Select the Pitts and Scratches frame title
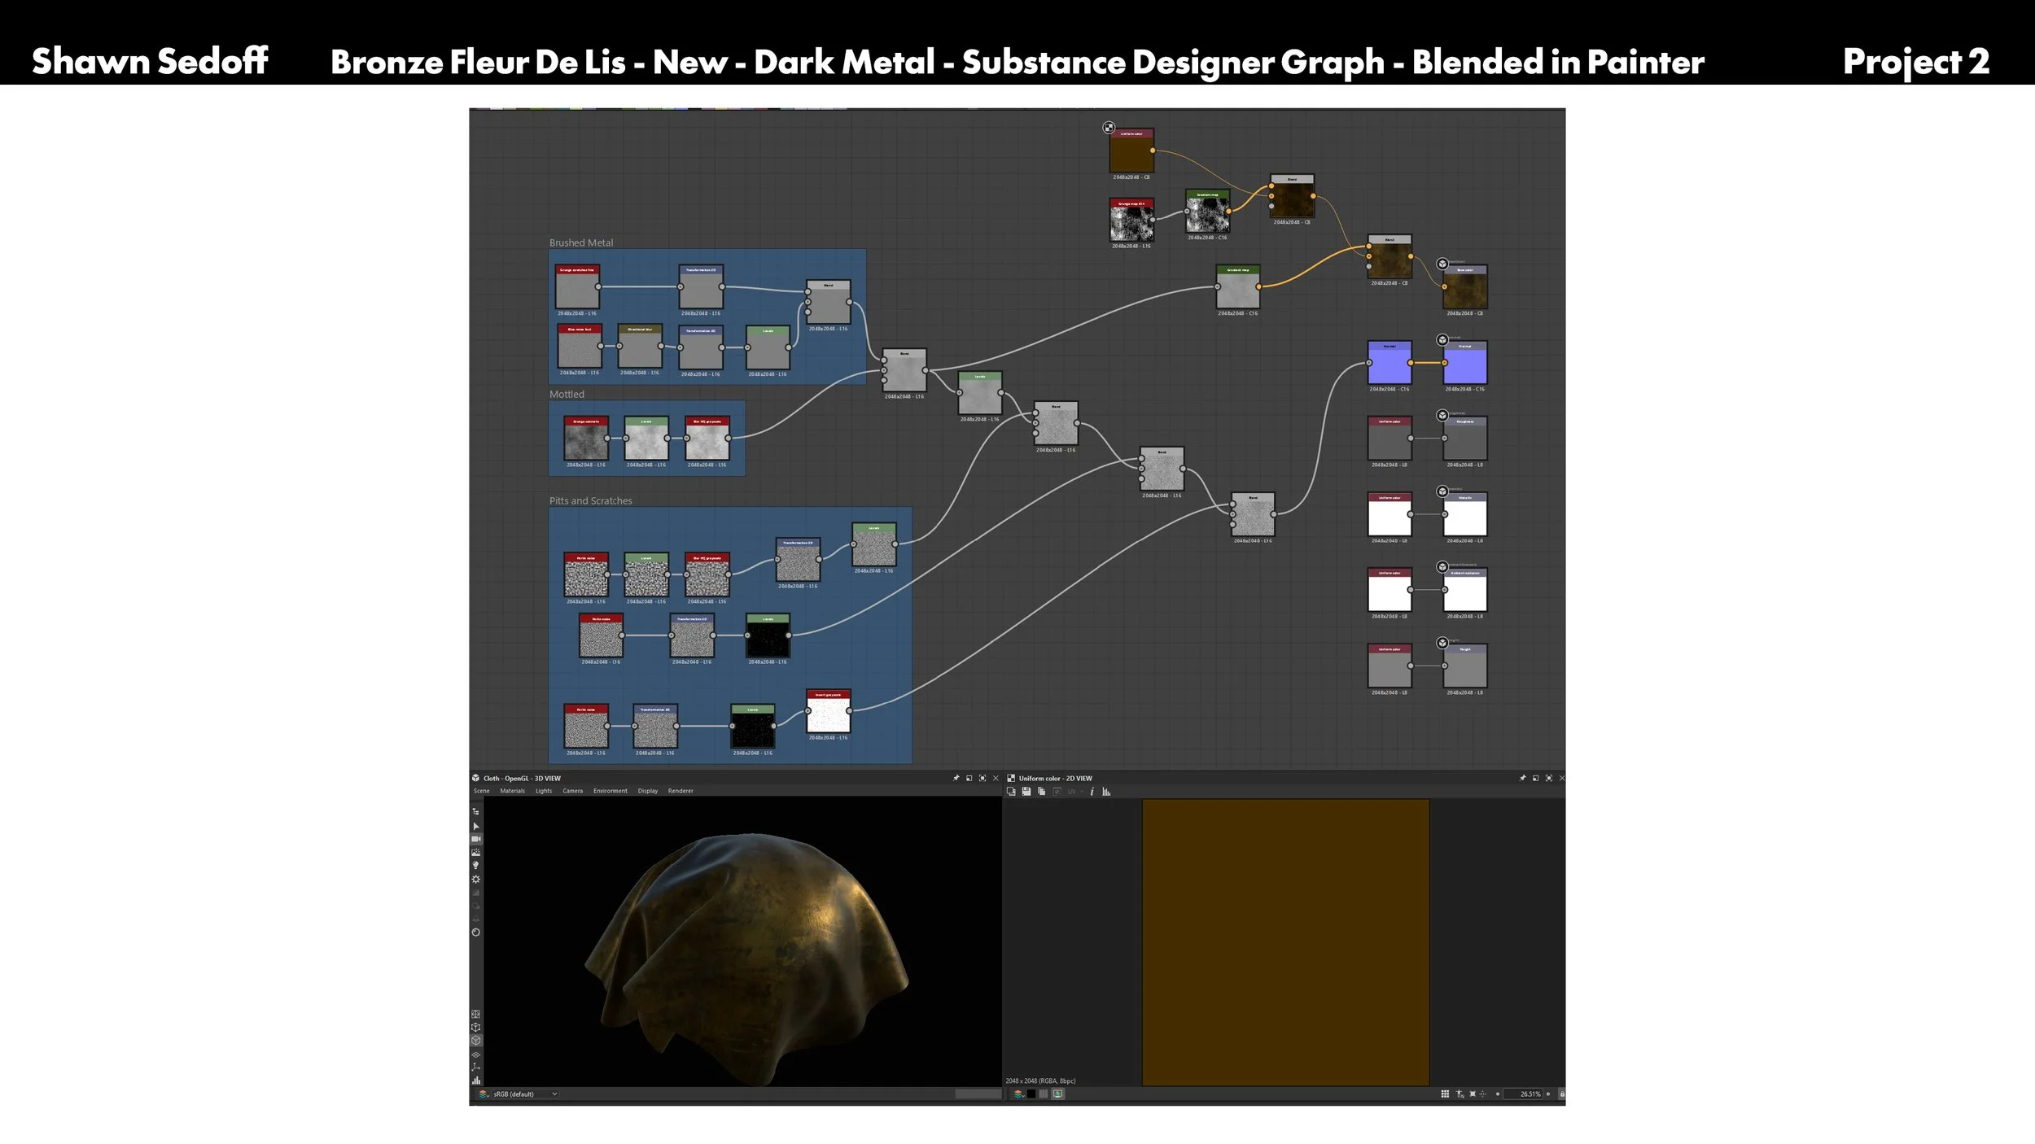Screen dimensions: 2035x1144 (x=590, y=500)
